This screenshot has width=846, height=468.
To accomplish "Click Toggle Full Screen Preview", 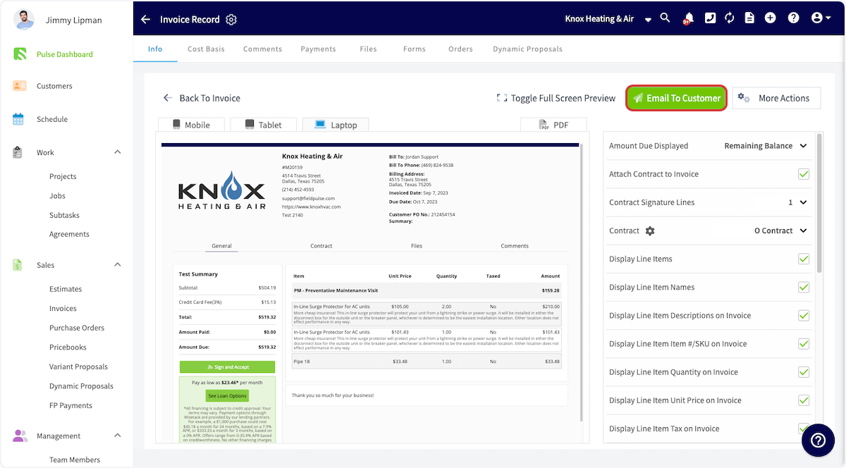I will point(556,98).
